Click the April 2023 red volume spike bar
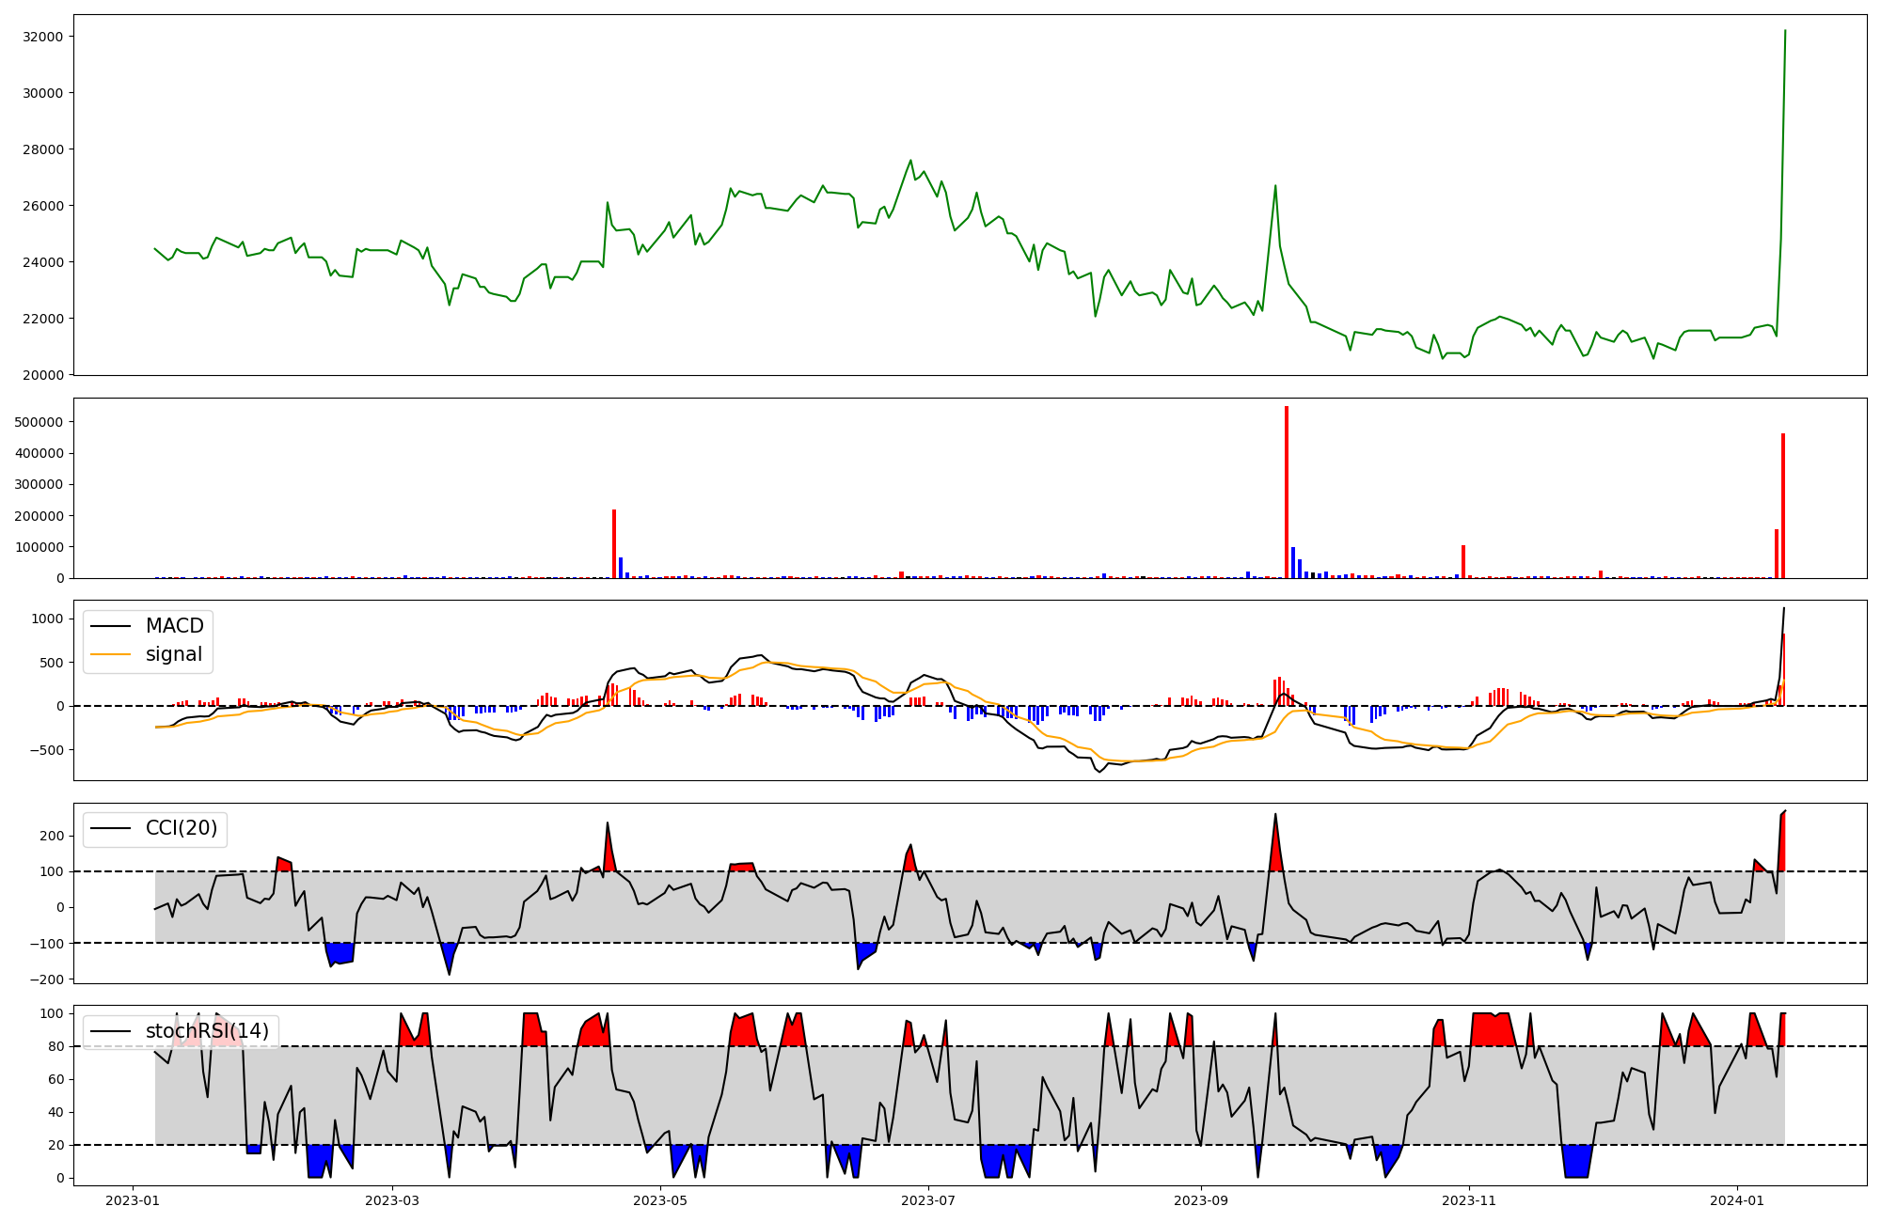1881x1222 pixels. click(614, 543)
